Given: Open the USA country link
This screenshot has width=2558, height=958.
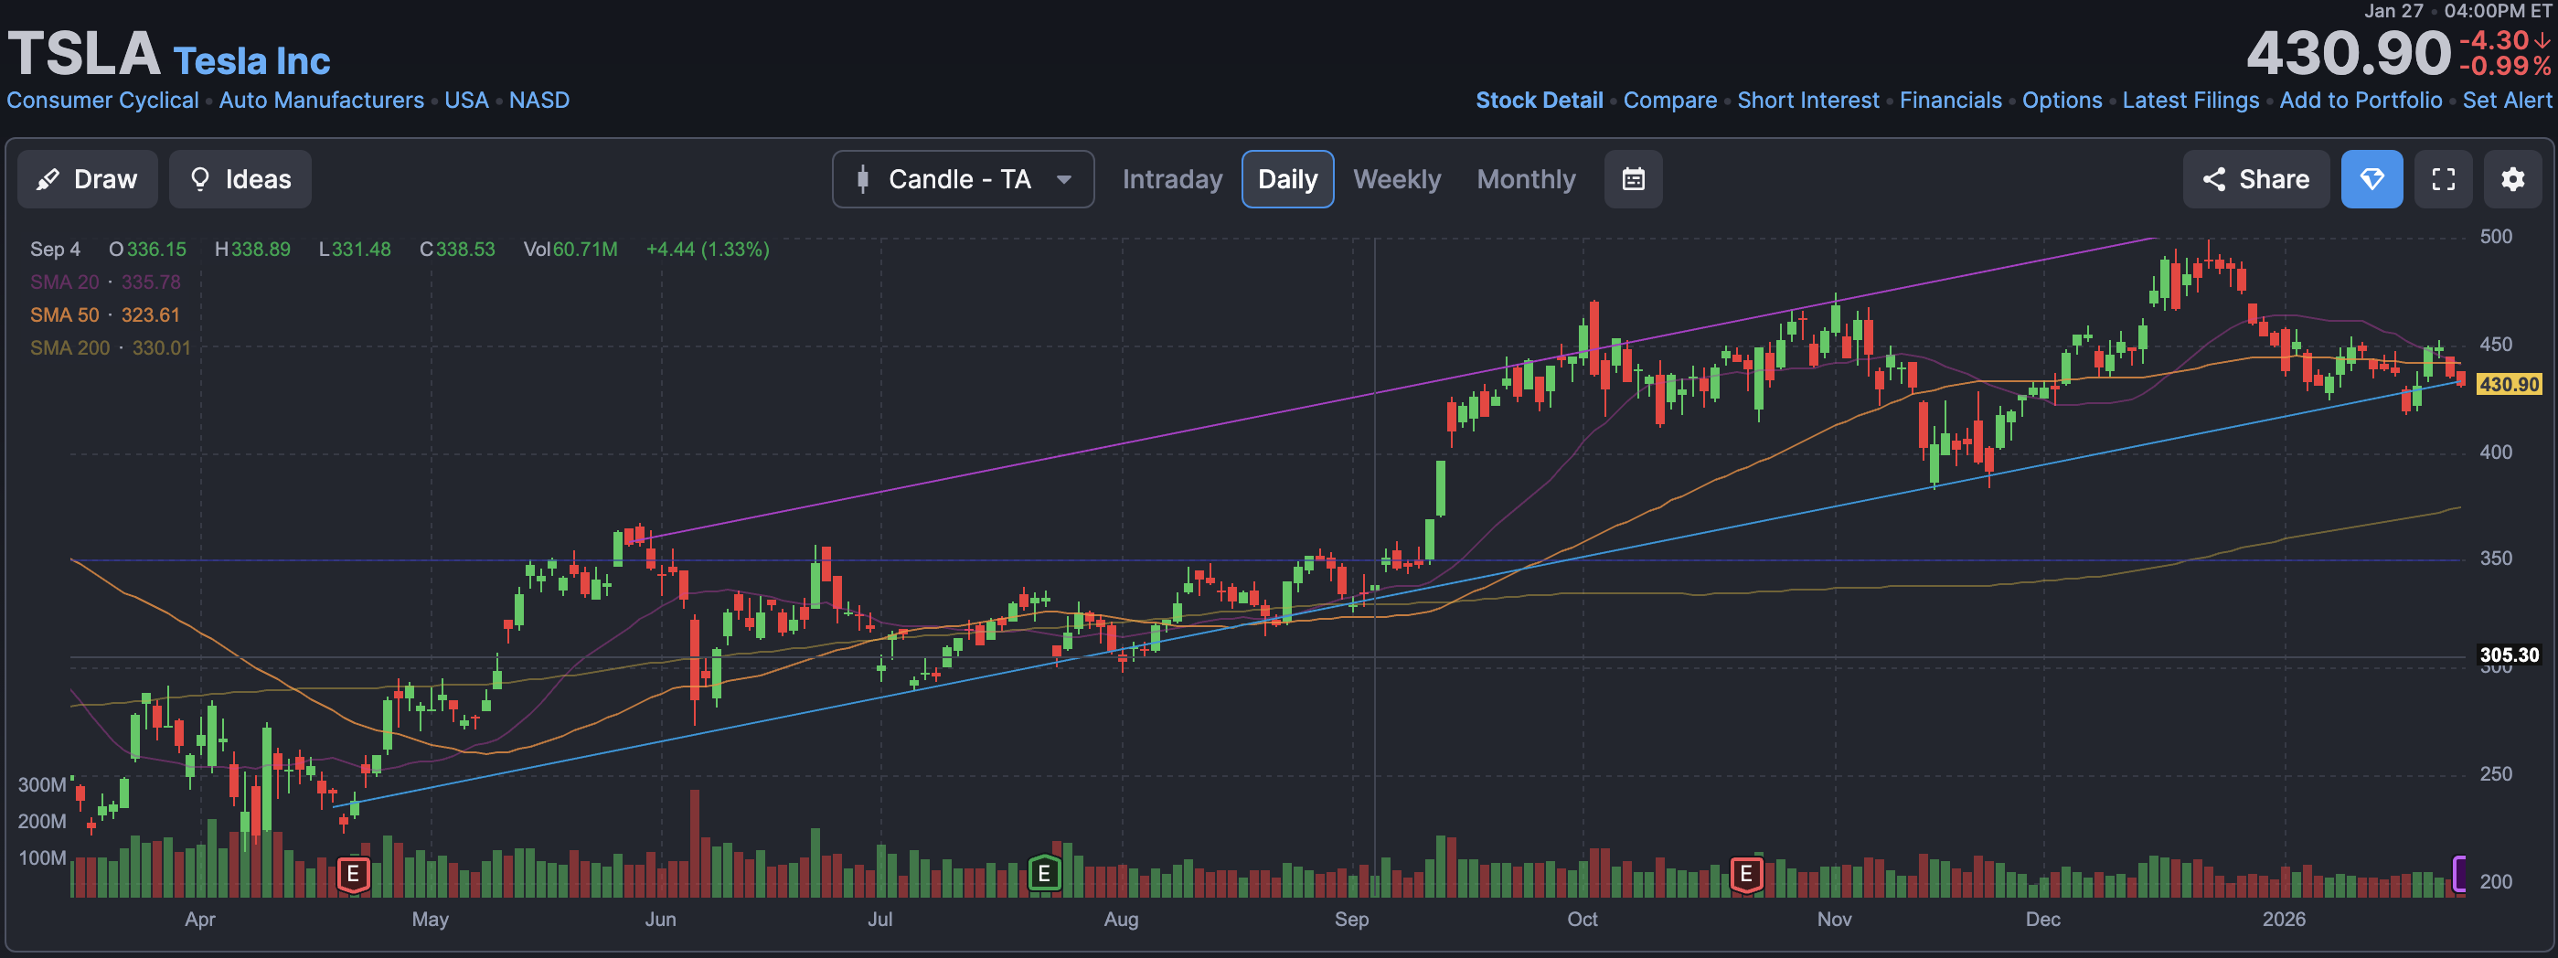Looking at the screenshot, I should tap(467, 101).
